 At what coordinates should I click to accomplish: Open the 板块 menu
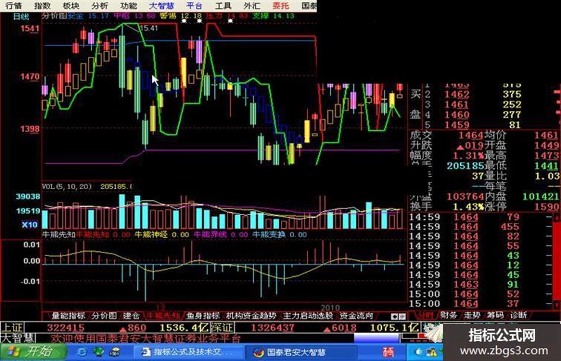point(71,6)
